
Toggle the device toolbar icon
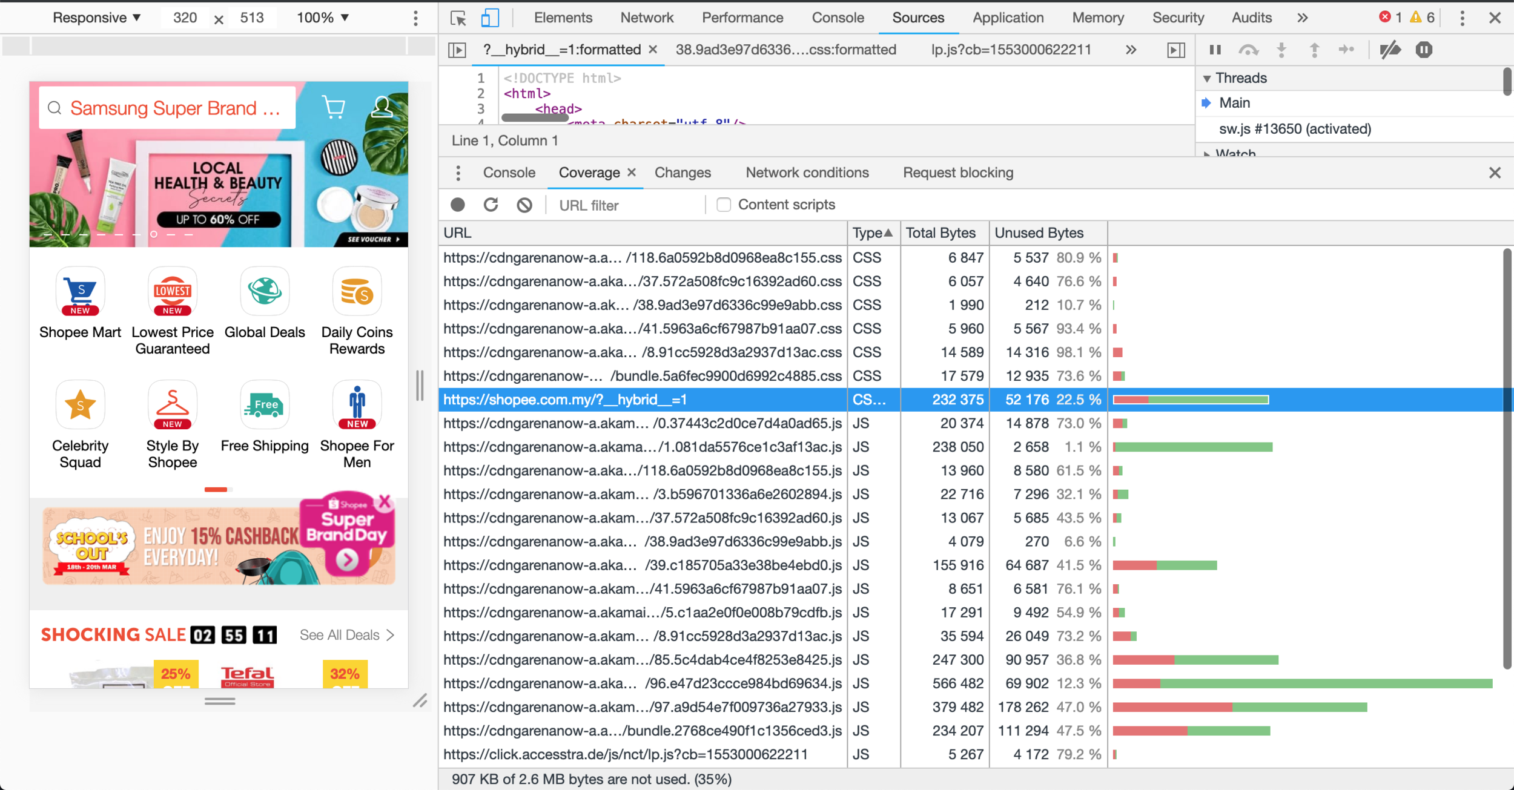[489, 18]
